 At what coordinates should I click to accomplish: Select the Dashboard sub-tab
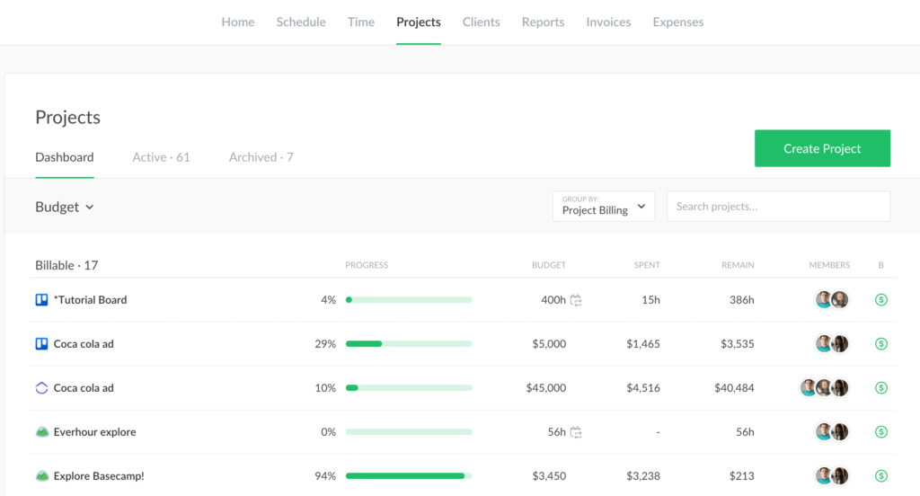(65, 157)
